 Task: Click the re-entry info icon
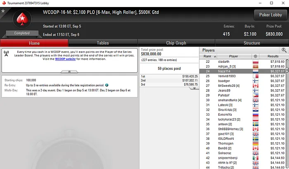[107, 85]
